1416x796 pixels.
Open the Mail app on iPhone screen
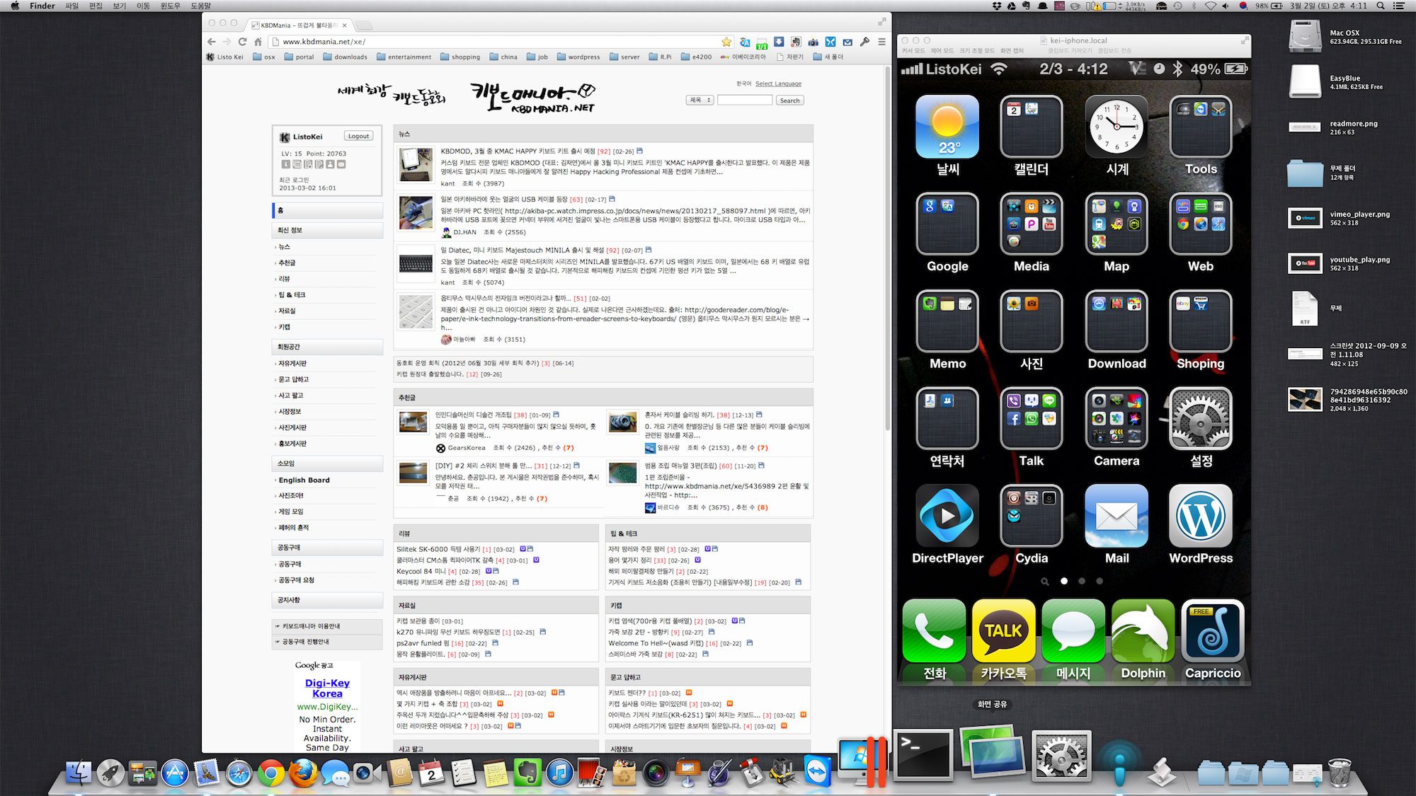point(1117,516)
